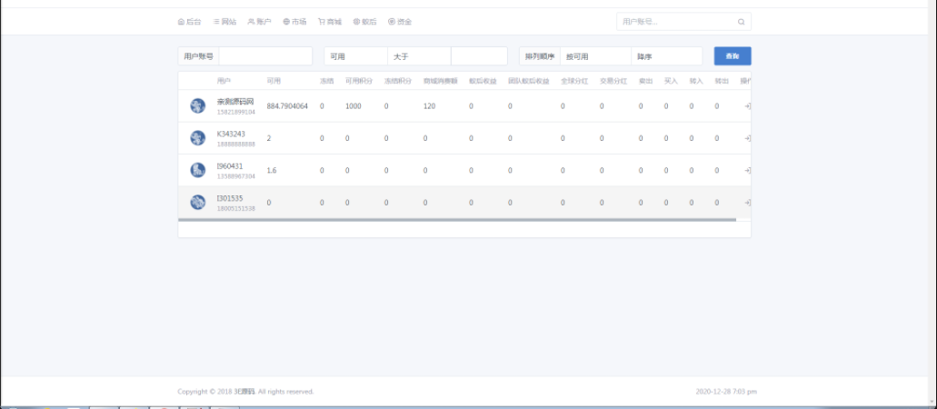Click the username I301535
The width and height of the screenshot is (937, 409).
click(230, 198)
